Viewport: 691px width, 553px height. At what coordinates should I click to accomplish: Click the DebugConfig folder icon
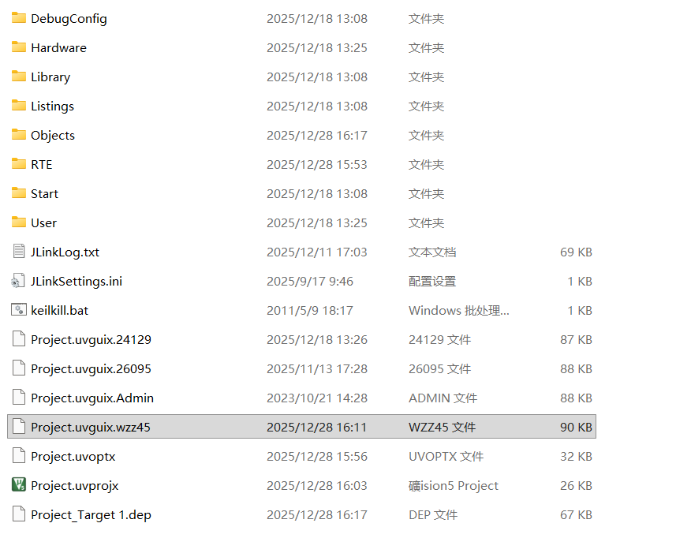click(18, 18)
